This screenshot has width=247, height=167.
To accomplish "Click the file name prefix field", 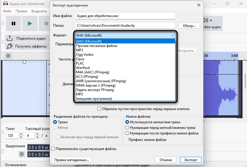I will (184, 140).
